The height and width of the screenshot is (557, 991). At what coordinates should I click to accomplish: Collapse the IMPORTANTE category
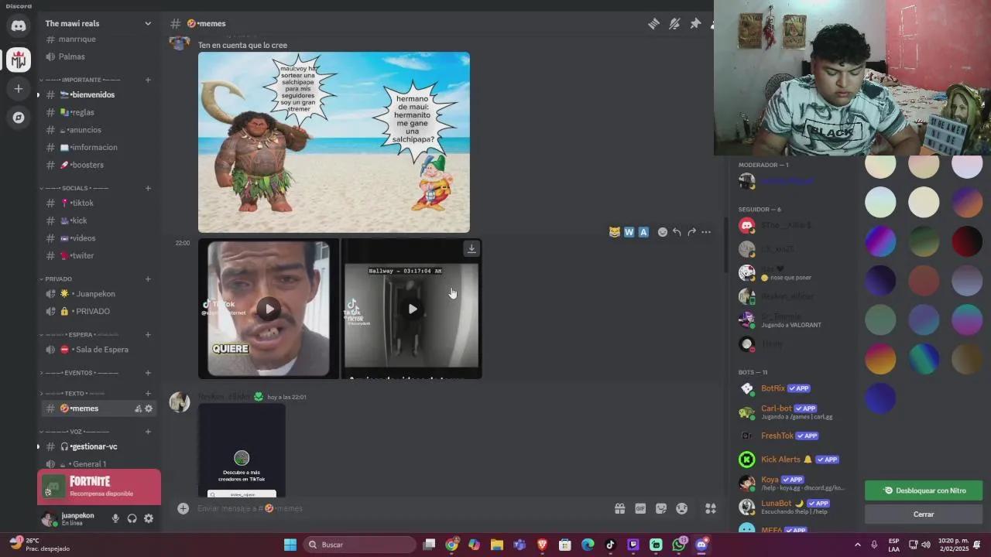(82, 80)
